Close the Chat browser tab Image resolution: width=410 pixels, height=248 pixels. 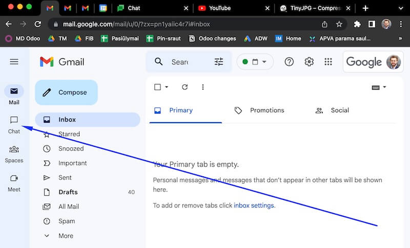186,8
